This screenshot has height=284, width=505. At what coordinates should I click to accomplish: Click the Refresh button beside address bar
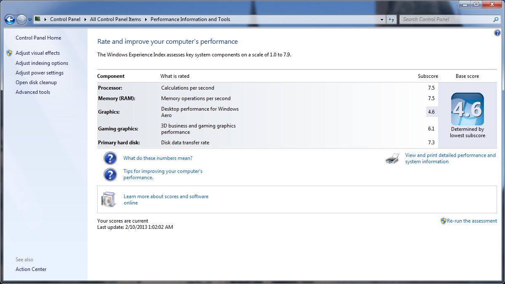(x=391, y=19)
